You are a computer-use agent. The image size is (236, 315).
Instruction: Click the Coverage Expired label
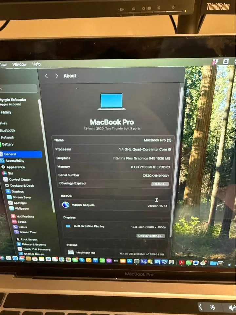point(72,183)
